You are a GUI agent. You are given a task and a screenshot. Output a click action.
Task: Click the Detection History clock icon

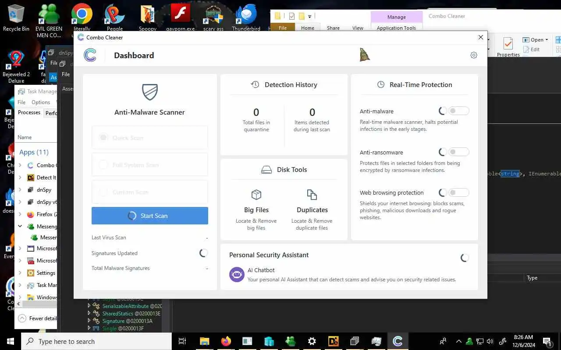click(255, 84)
